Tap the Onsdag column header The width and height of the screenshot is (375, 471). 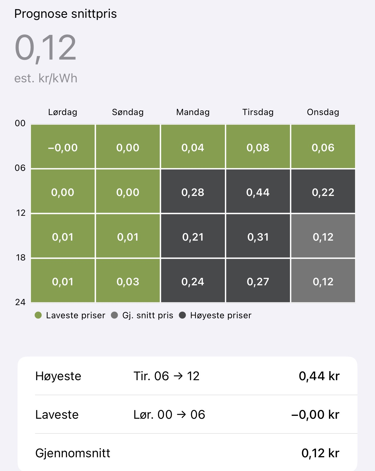(323, 112)
